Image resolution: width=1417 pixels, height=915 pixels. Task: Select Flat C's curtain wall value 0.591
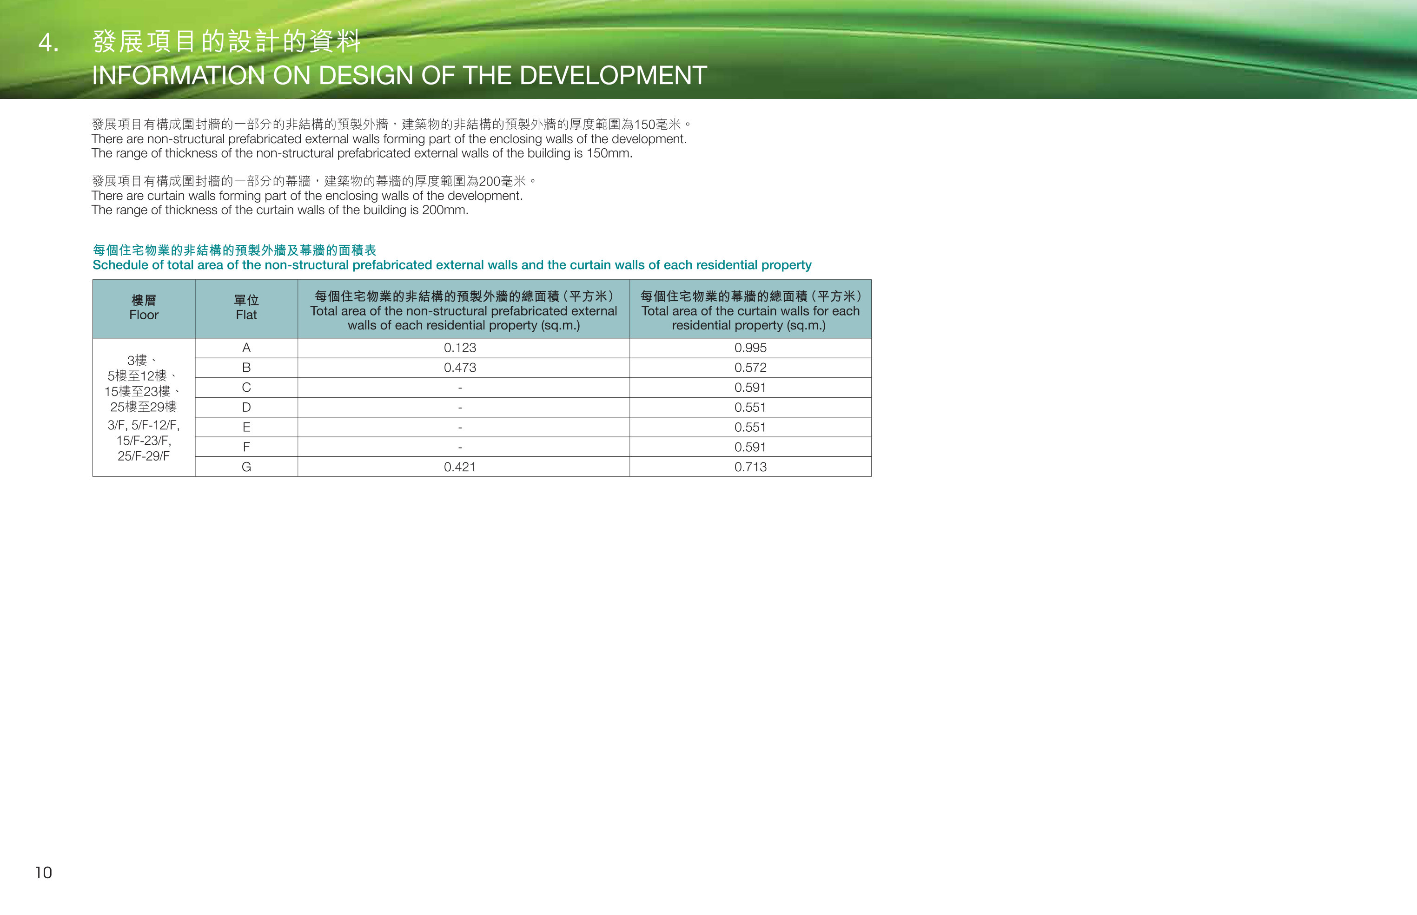click(750, 388)
